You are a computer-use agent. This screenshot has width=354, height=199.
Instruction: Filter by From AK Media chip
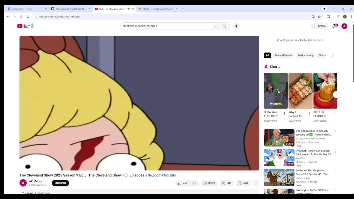pyautogui.click(x=283, y=55)
